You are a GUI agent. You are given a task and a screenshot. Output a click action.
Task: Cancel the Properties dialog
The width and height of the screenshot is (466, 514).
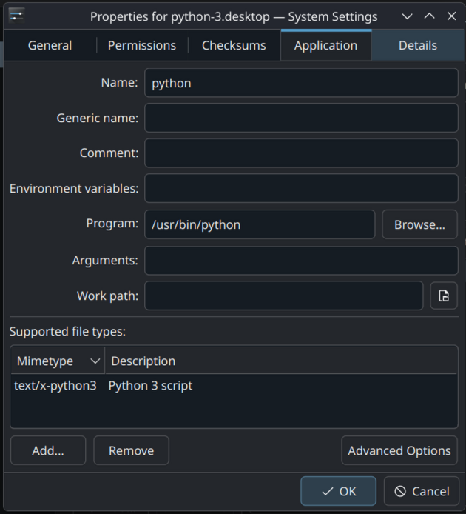click(x=421, y=491)
